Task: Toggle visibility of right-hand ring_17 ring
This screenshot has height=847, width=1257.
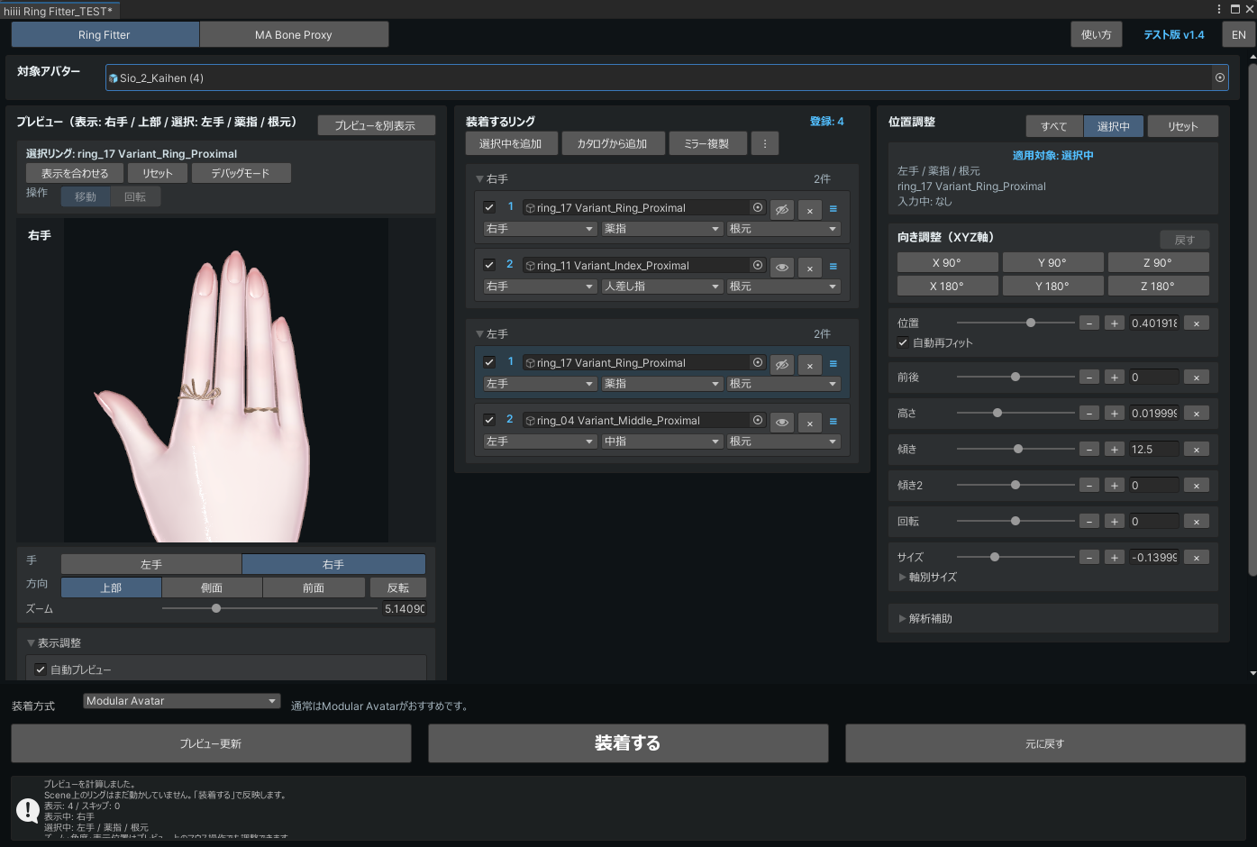Action: click(782, 210)
